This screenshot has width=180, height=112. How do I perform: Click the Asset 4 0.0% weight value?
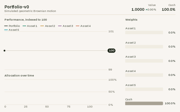[x=172, y=75]
